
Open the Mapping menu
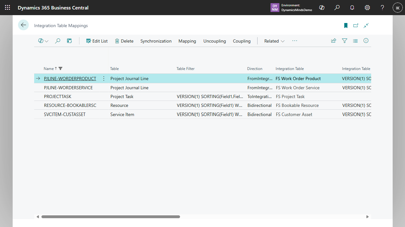pos(187,41)
